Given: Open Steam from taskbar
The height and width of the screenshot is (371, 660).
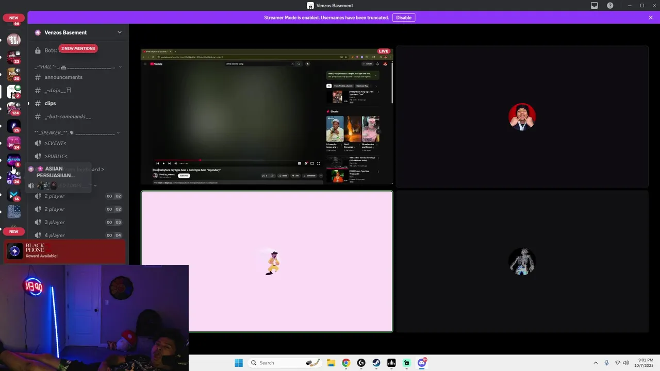Looking at the screenshot, I should coord(376,363).
